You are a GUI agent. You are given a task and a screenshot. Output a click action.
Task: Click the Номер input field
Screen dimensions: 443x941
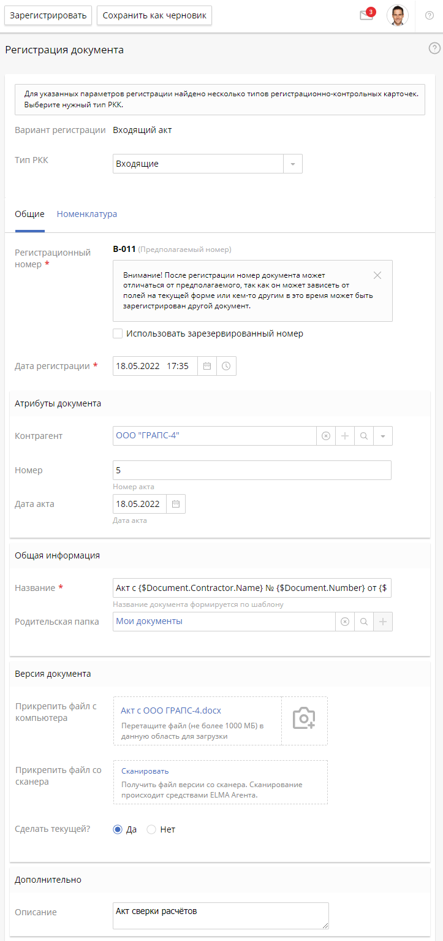point(251,470)
